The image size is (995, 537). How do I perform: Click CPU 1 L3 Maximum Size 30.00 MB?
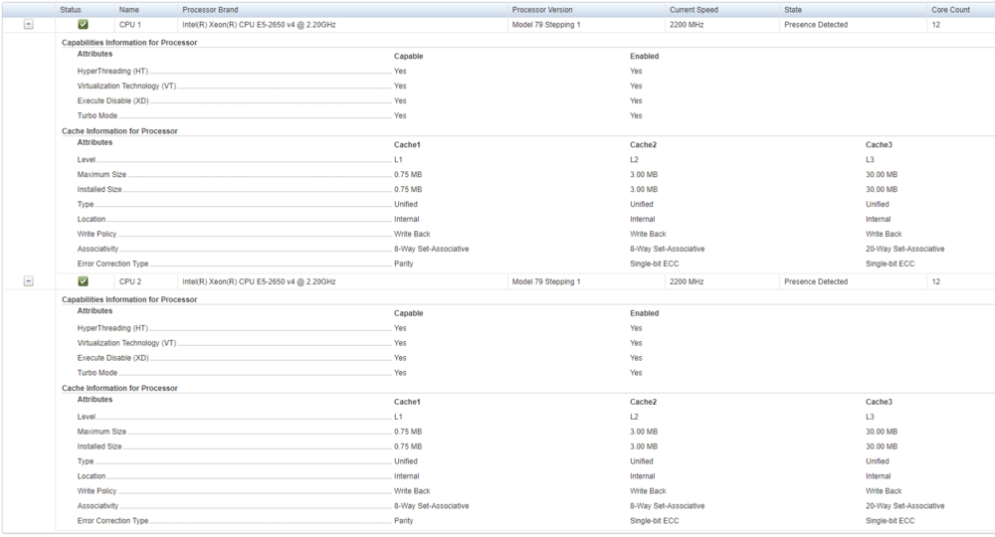[x=882, y=174]
